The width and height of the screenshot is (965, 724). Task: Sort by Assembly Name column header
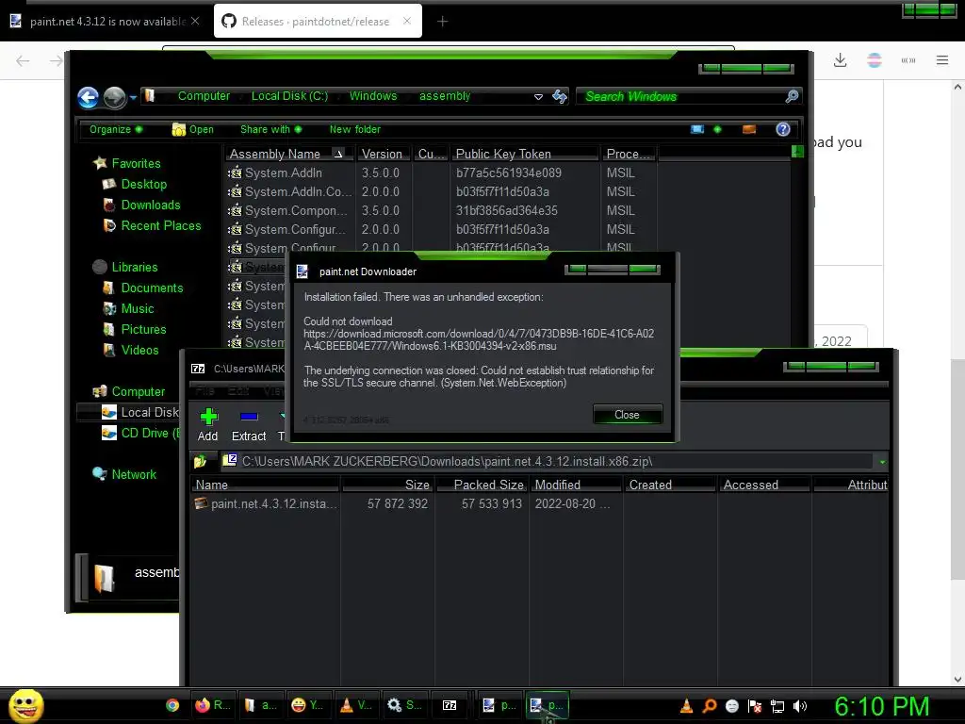click(x=290, y=154)
